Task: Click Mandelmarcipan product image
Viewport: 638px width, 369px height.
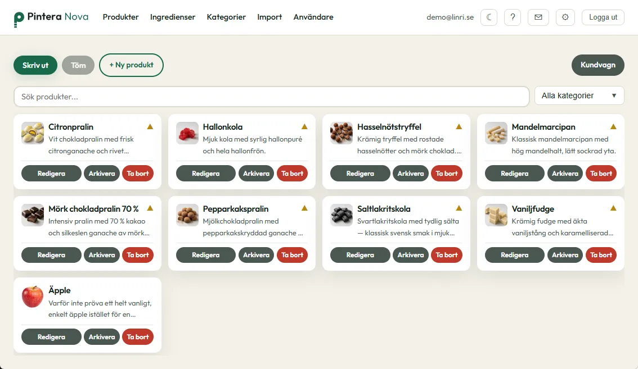Action: [x=496, y=133]
